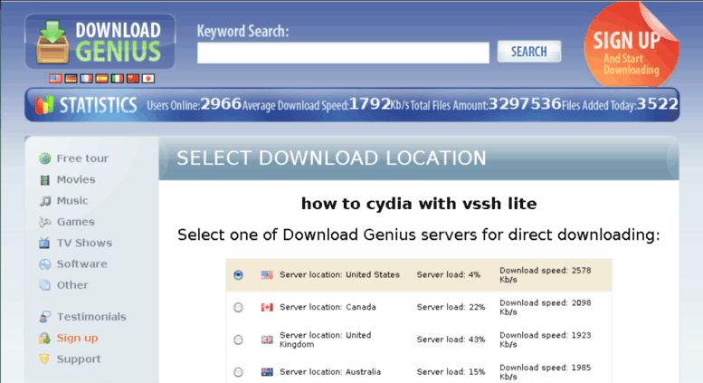Click the Average Download Speed value 1792
The height and width of the screenshot is (383, 703).
369,104
